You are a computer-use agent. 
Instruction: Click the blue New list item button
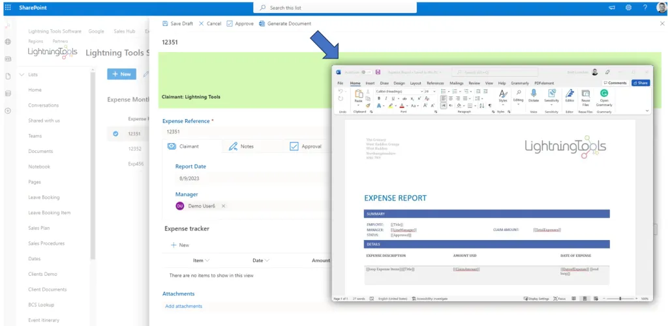122,74
